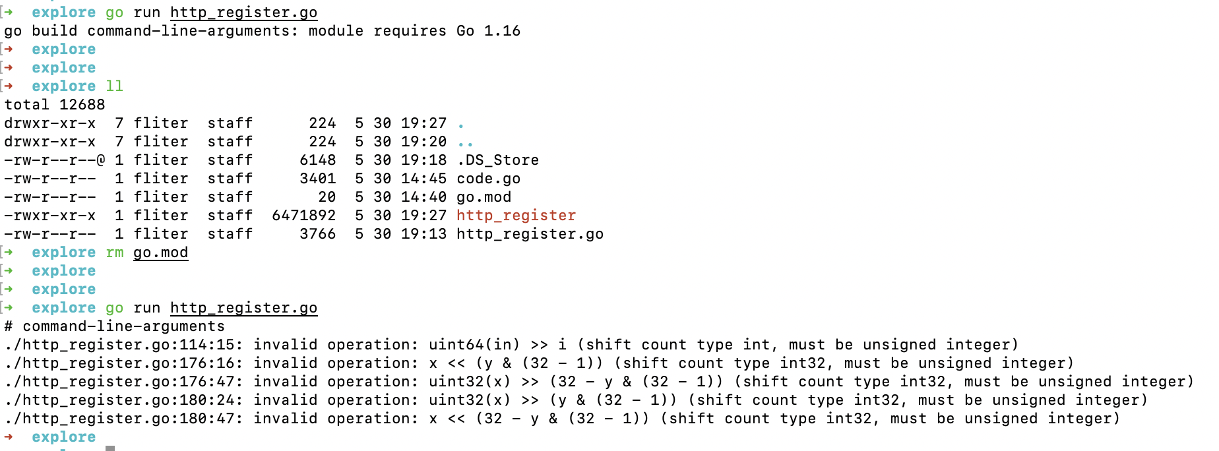The width and height of the screenshot is (1219, 451).
Task: Click the prompt arrow before rm go.mod
Action: (9, 253)
